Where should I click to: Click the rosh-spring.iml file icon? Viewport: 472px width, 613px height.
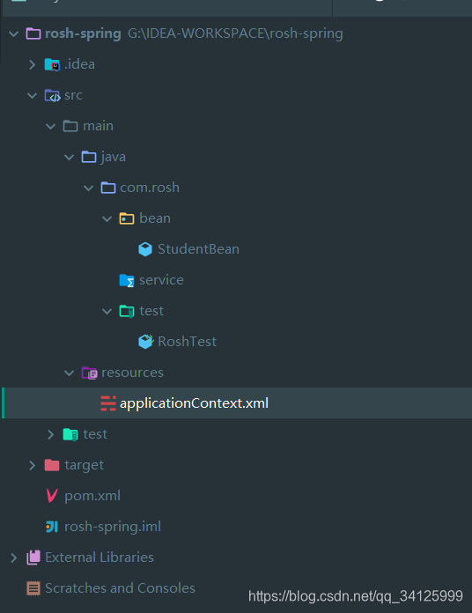pos(52,527)
